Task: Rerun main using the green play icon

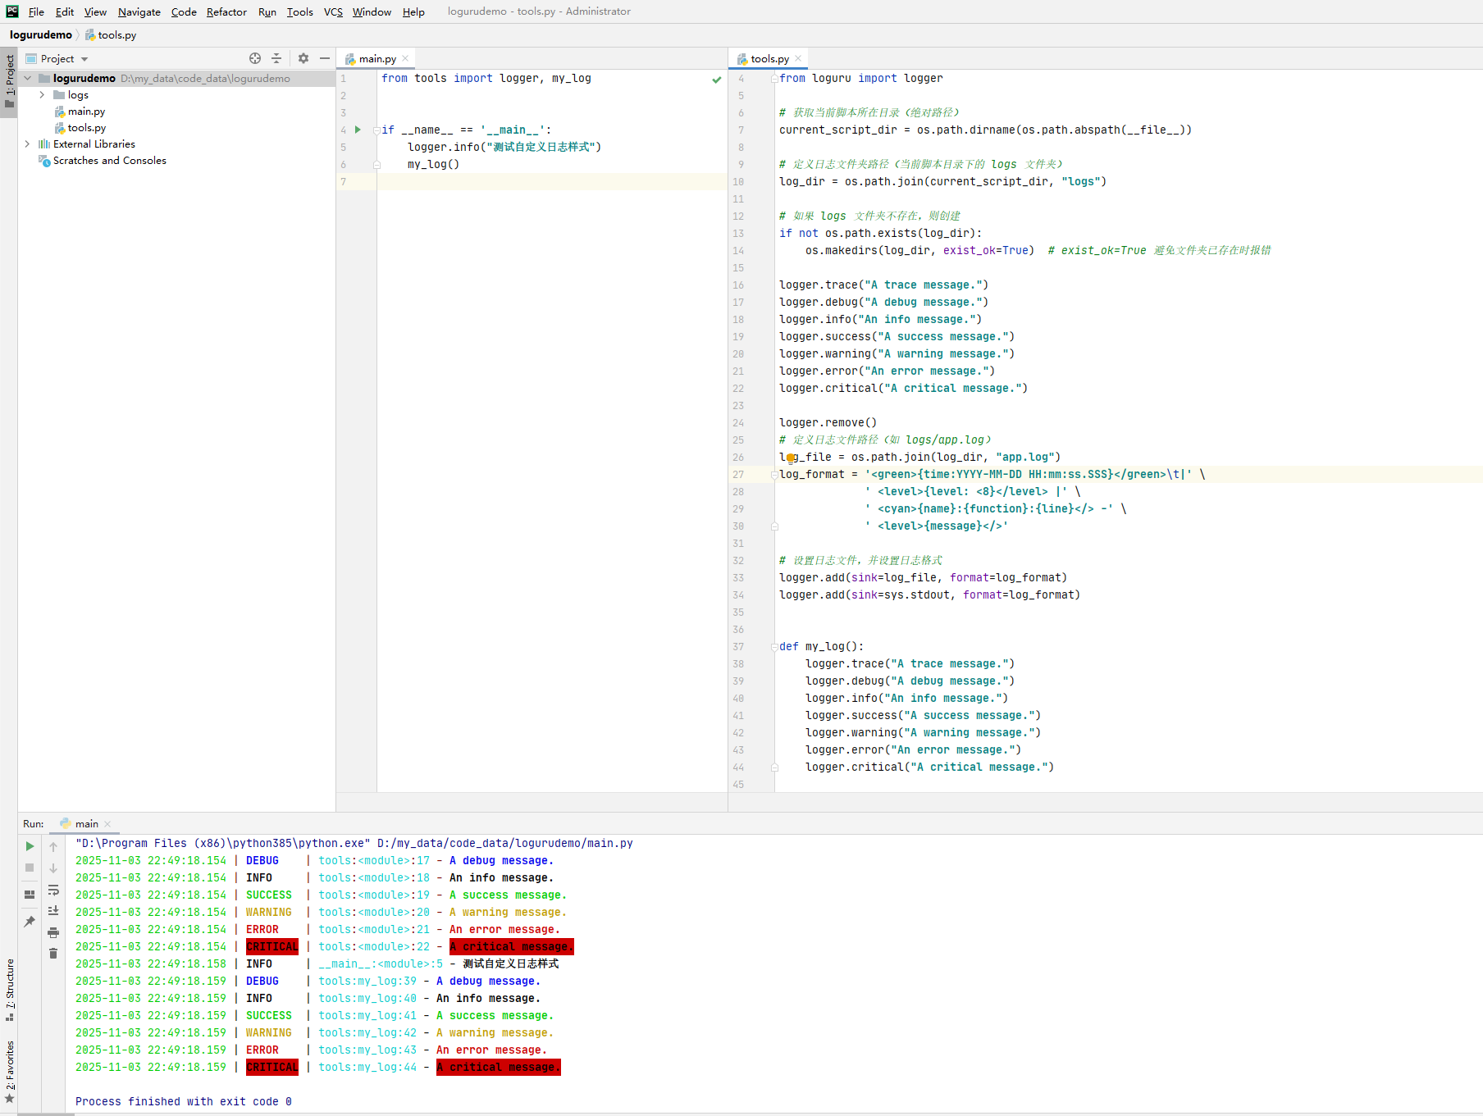Action: [x=29, y=846]
